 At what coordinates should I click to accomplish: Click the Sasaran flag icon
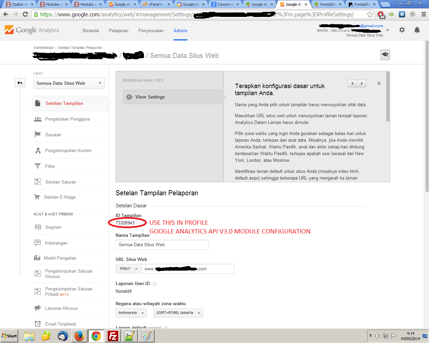38,135
